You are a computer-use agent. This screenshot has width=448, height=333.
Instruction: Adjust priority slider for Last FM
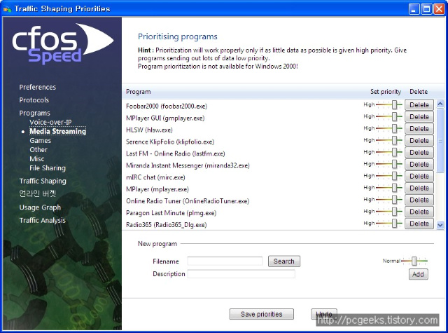pyautogui.click(x=394, y=153)
